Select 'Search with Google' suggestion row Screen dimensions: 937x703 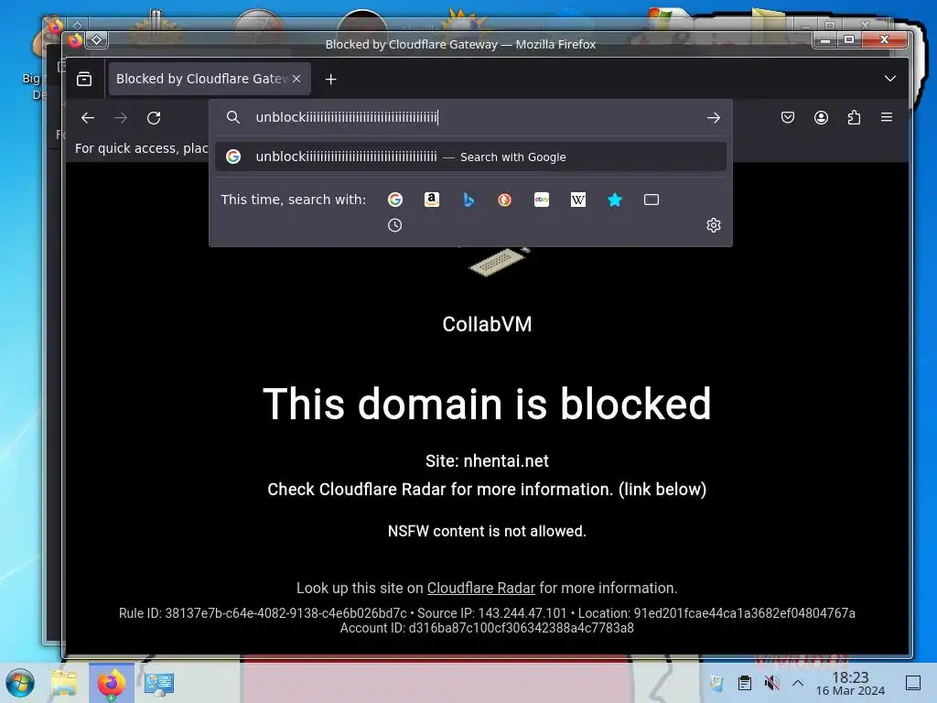[x=470, y=157]
